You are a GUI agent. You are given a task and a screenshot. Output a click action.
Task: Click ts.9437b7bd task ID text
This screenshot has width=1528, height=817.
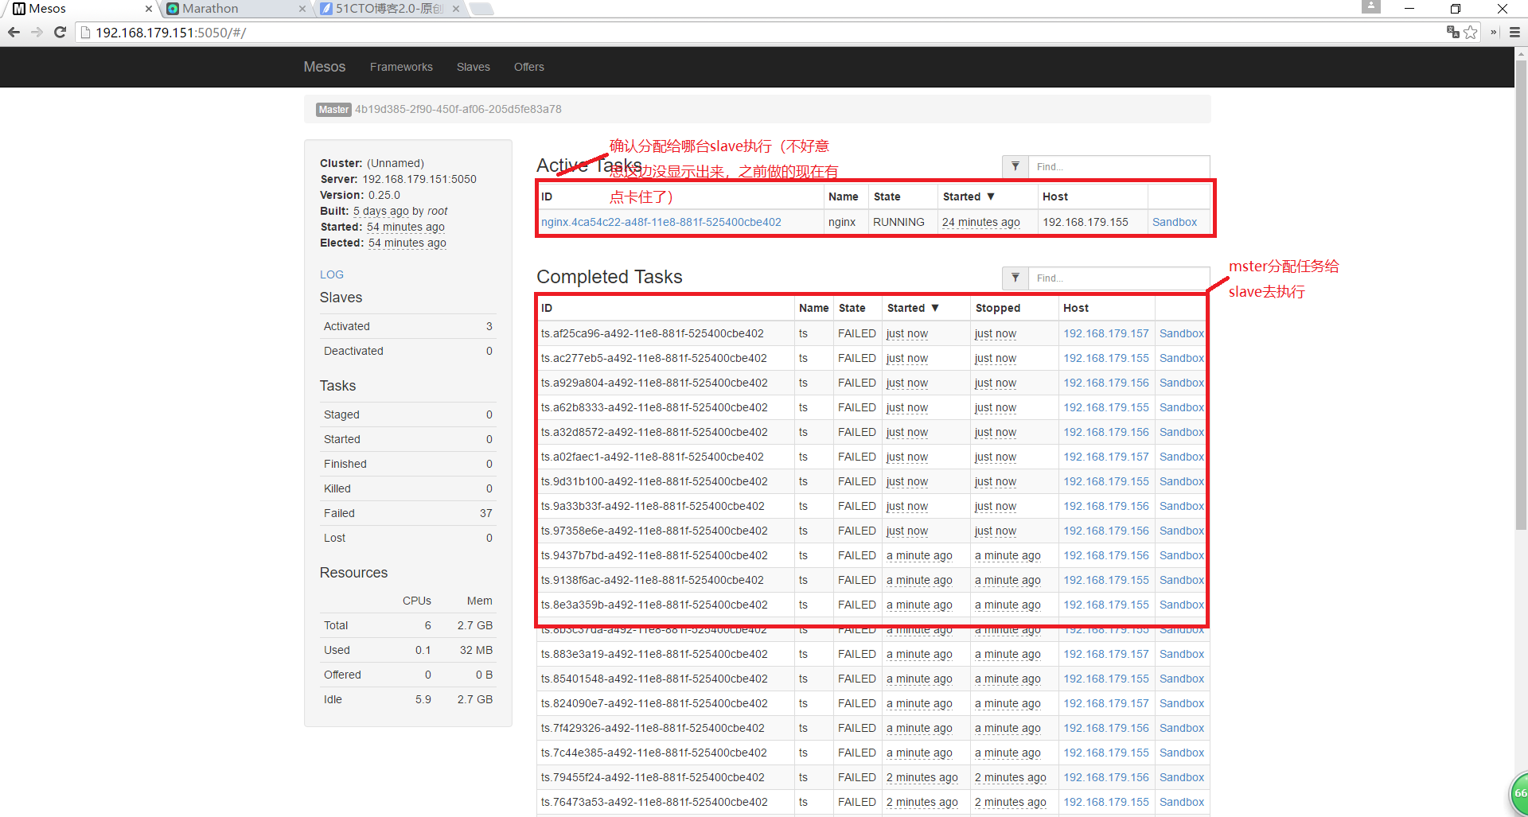(654, 555)
